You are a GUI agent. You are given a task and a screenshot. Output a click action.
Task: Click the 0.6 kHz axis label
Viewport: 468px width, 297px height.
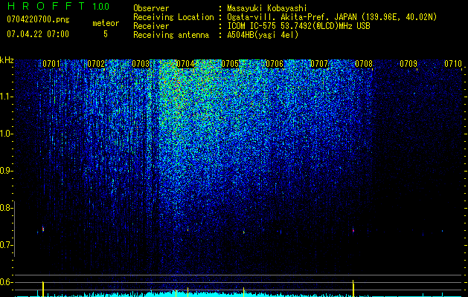(x=6, y=282)
